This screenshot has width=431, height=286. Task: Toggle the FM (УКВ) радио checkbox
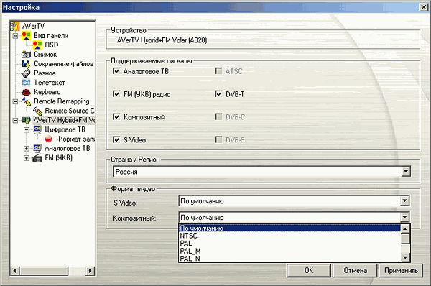click(116, 94)
